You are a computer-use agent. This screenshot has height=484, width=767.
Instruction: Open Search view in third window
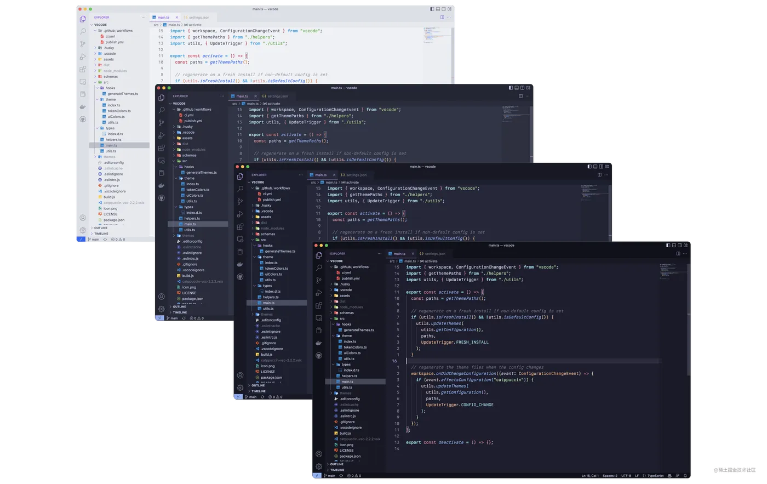tap(240, 189)
